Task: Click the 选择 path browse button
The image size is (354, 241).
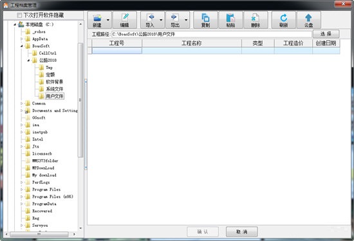Action: 326,34
